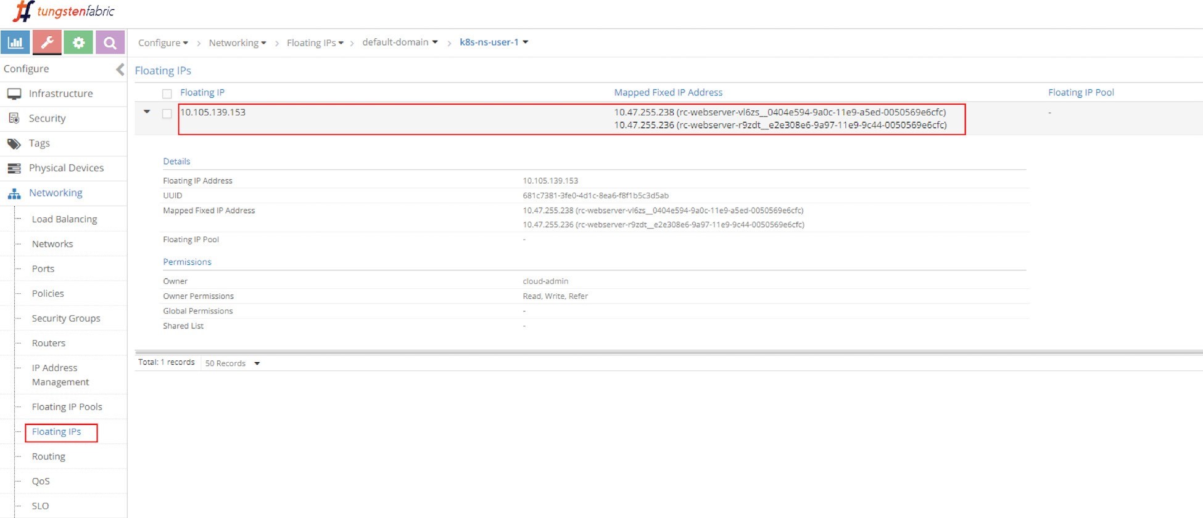Click the 10.47.255.236 rc-webserver-r9zdt row entry
Image resolution: width=1203 pixels, height=518 pixels.
780,125
